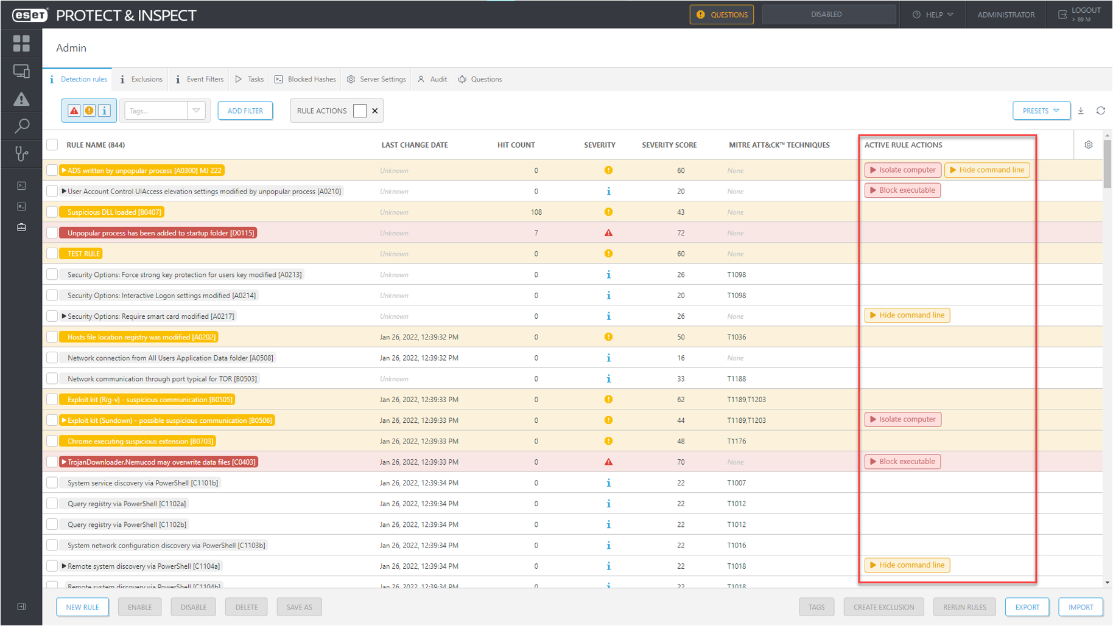Screen dimensions: 1113x626
Task: Open the briefcase icon in sidebar
Action: click(x=21, y=228)
